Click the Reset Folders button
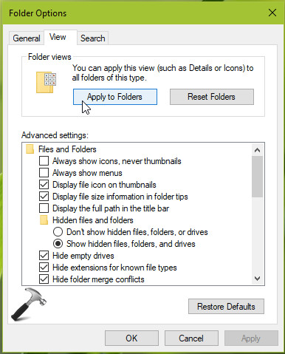The image size is (285, 354). (x=212, y=97)
